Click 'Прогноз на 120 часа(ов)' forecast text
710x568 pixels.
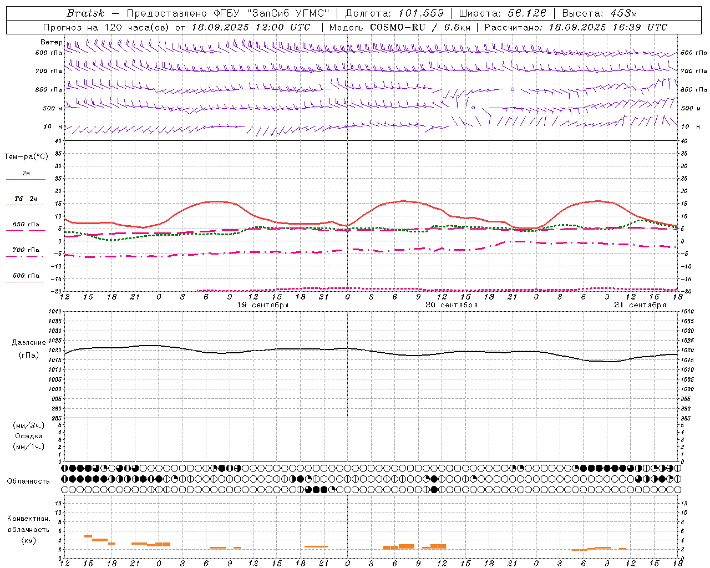(x=105, y=27)
